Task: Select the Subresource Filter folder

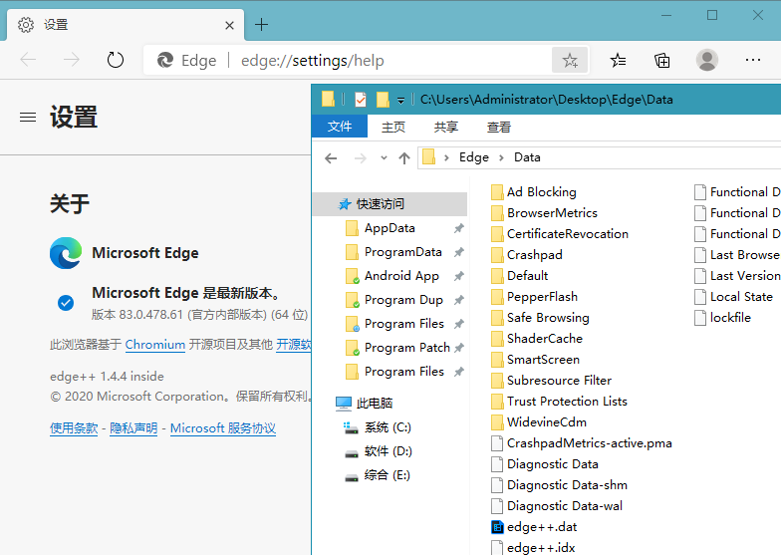Action: click(x=551, y=381)
